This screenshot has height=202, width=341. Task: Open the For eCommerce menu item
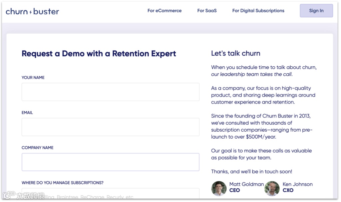(x=165, y=11)
